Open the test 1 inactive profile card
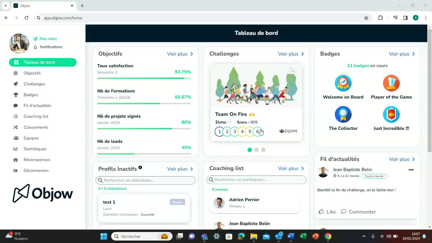The image size is (432, 243). click(x=144, y=208)
